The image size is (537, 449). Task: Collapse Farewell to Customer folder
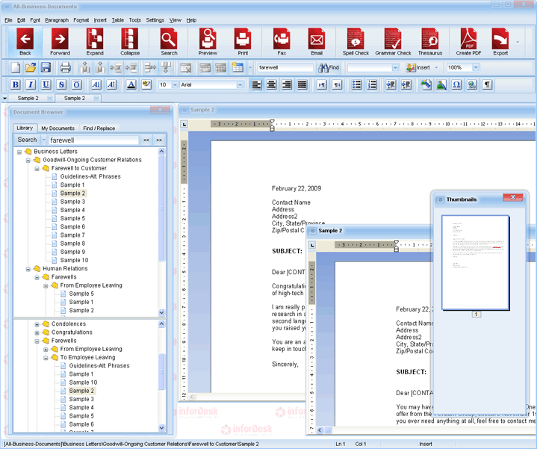(x=37, y=169)
